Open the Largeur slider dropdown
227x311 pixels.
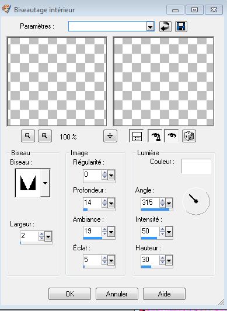pyautogui.click(x=48, y=236)
